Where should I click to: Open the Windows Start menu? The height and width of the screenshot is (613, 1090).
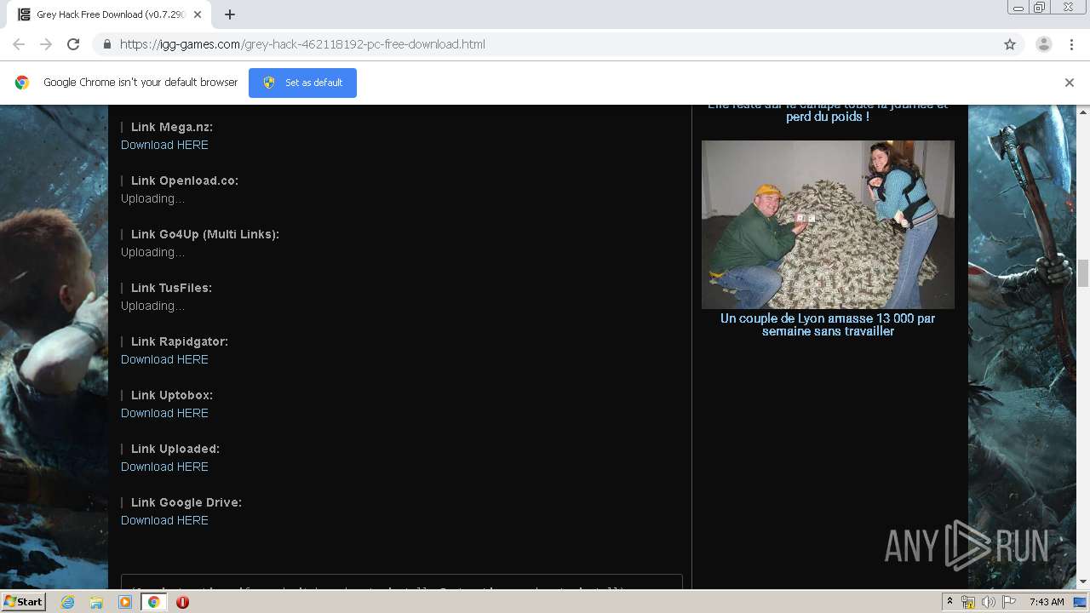[24, 602]
